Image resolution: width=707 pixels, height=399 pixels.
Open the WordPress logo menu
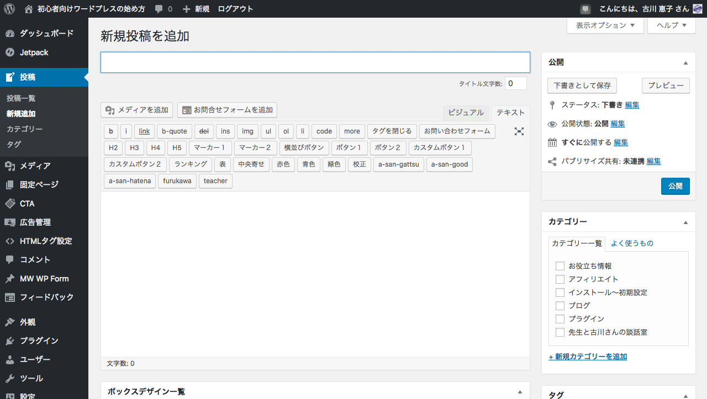click(9, 9)
